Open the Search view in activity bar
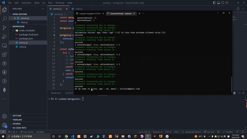 click(4, 19)
